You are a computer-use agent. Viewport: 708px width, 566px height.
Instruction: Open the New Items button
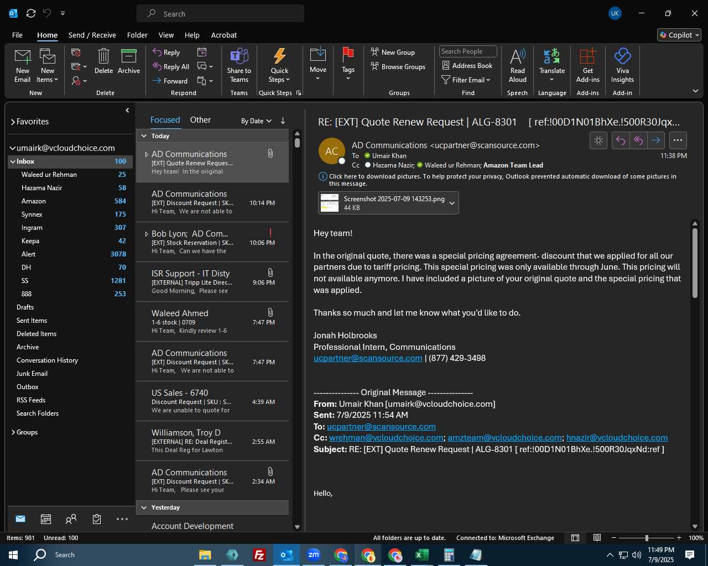click(x=48, y=66)
